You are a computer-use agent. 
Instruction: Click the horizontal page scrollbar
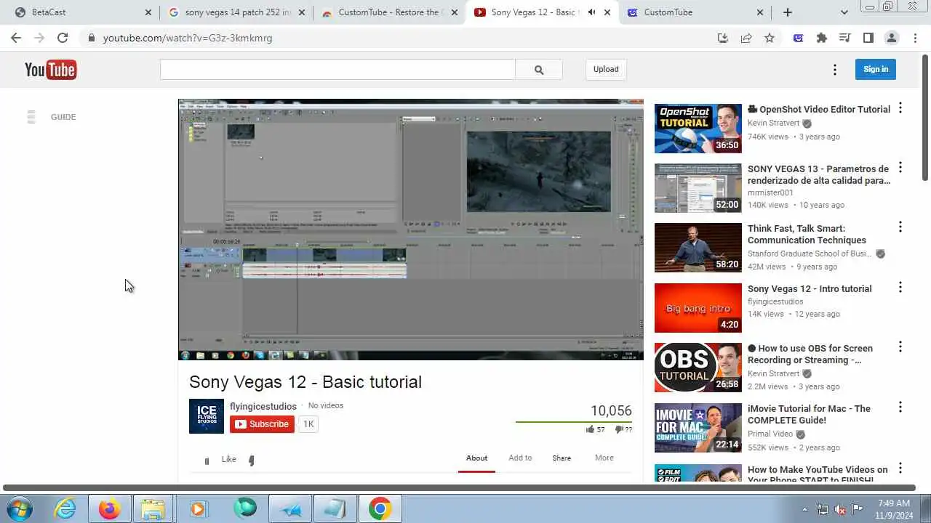click(x=460, y=487)
